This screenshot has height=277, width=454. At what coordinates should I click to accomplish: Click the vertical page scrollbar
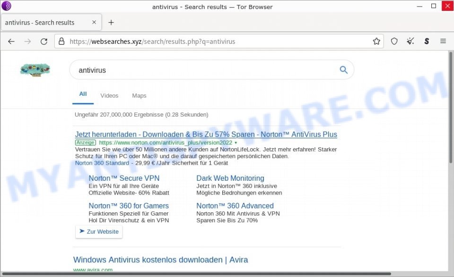point(451,107)
